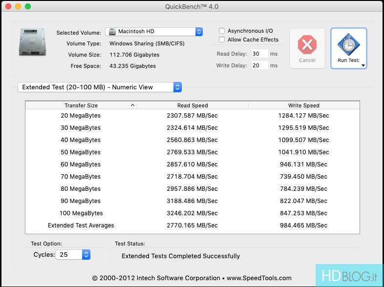Image resolution: width=384 pixels, height=287 pixels.
Task: Click the Extended Test Averages row label
Action: coord(81,225)
